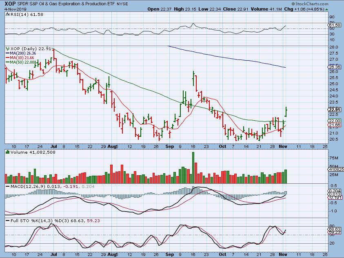The width and height of the screenshot is (344, 258).
Task: Click the 61.58 RSI value tag
Action: click(x=335, y=25)
